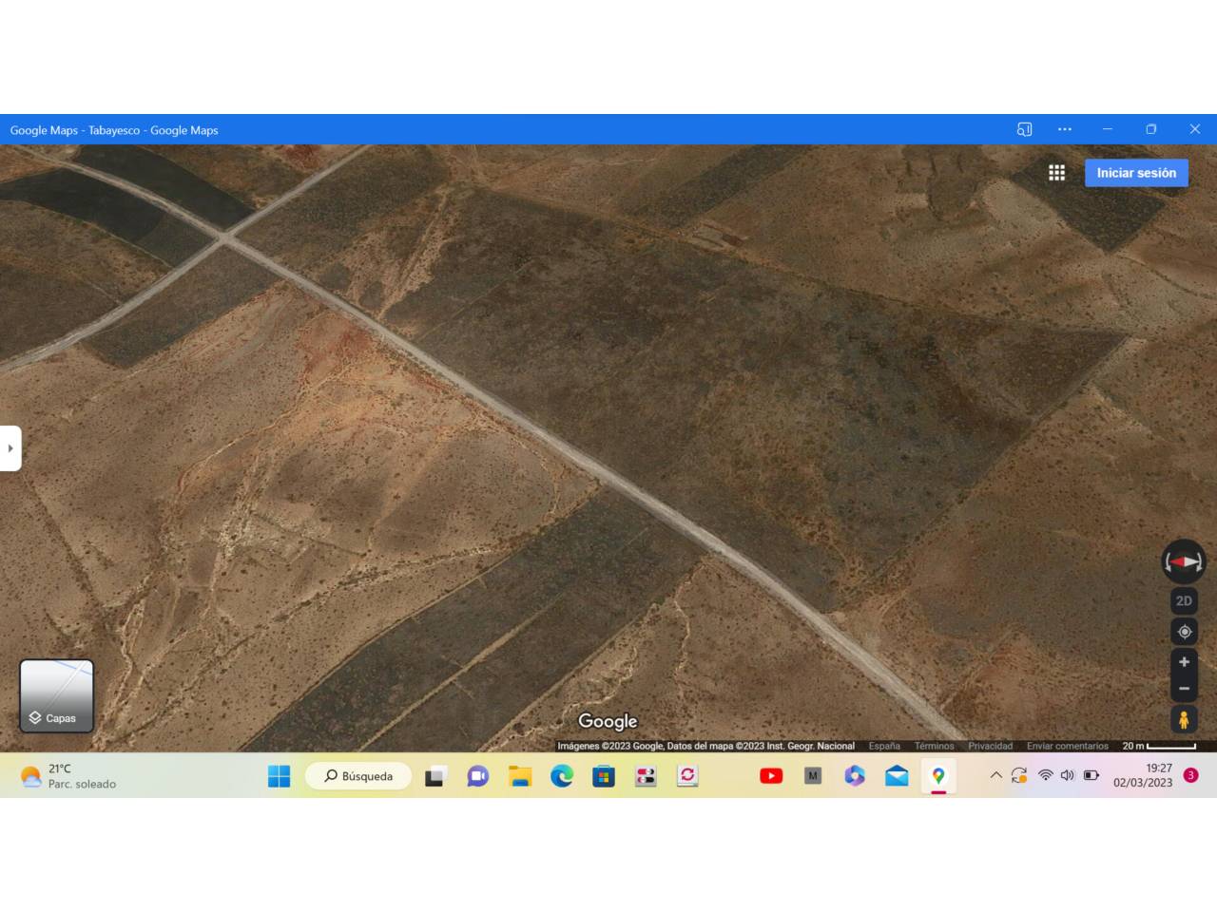This screenshot has height=912, width=1217.
Task: Open the Términos link
Action: coord(934,747)
